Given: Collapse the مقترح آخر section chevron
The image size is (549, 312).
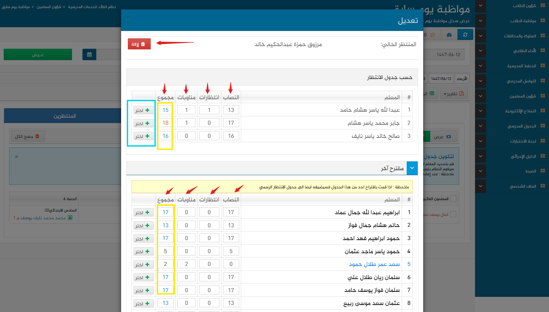Looking at the screenshot, I should point(412,168).
